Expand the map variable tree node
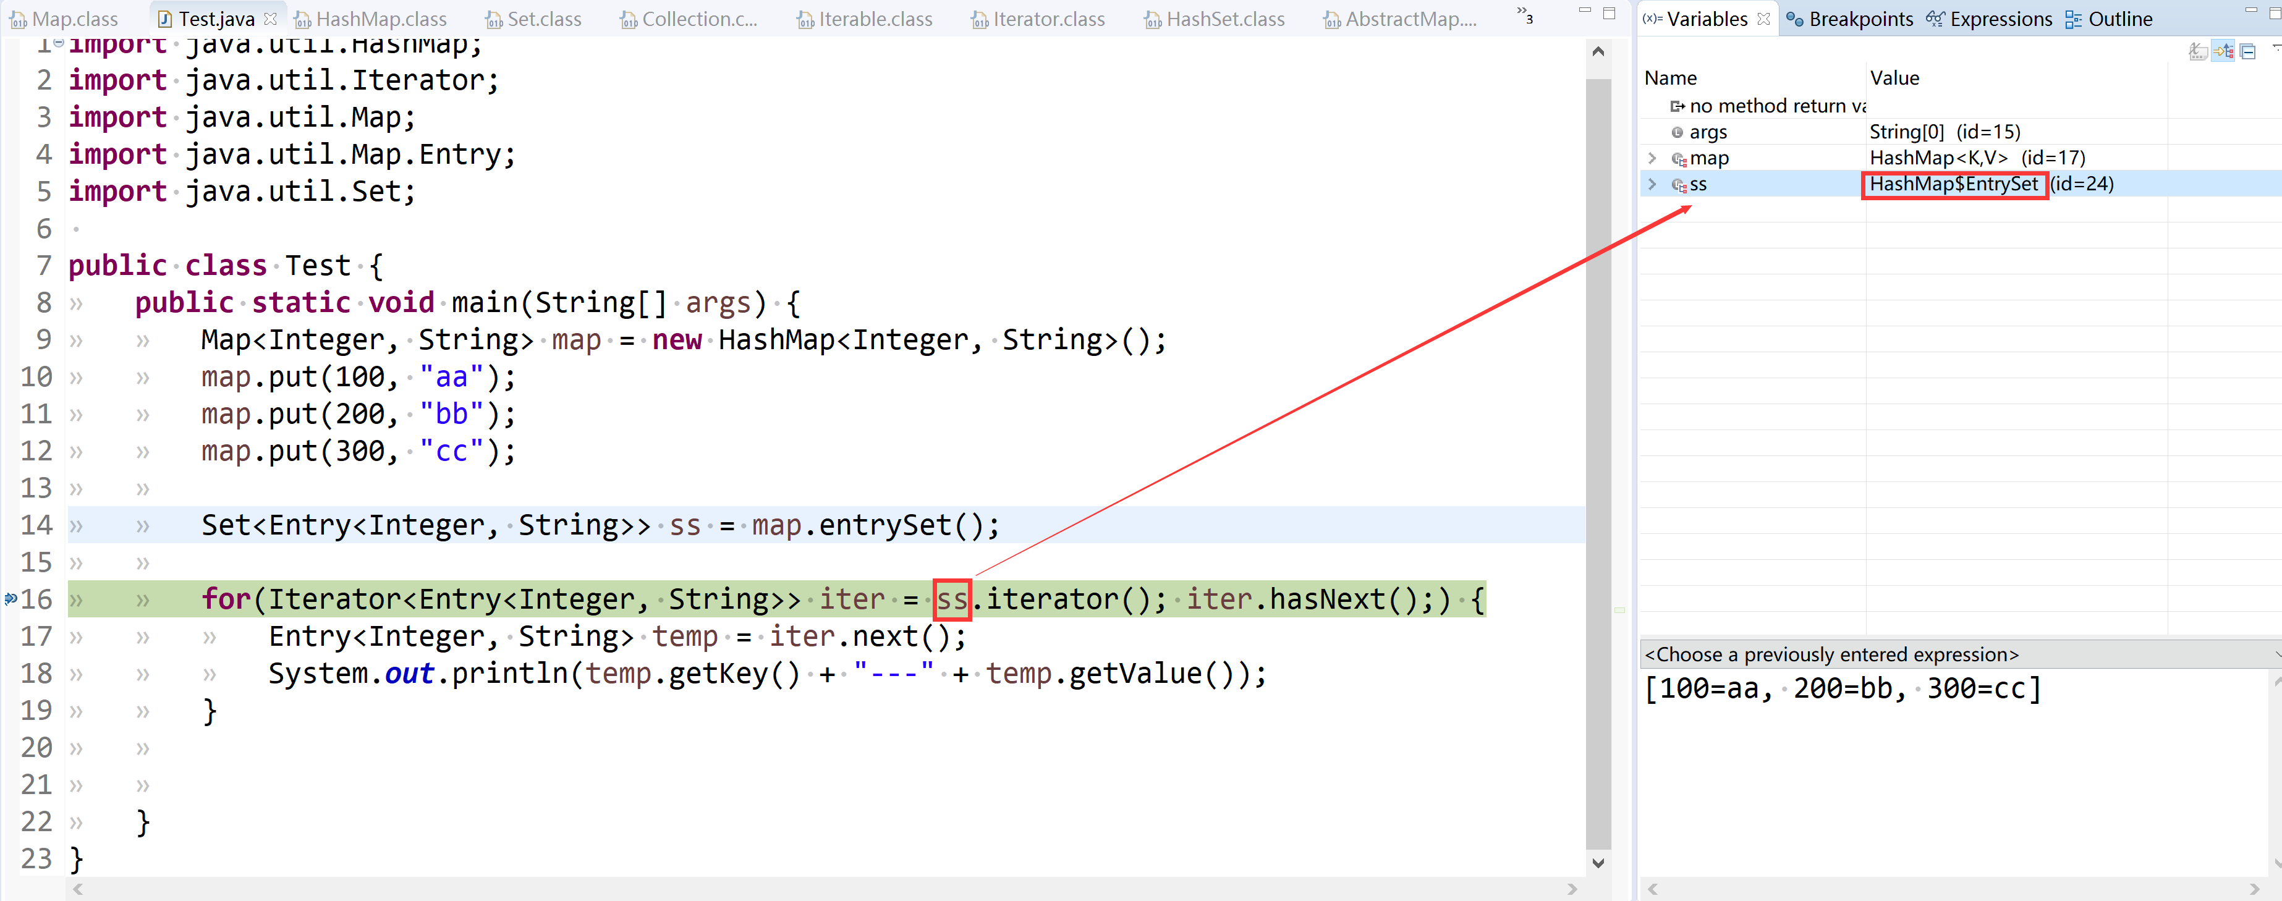Viewport: 2282px width, 901px height. [x=1652, y=158]
